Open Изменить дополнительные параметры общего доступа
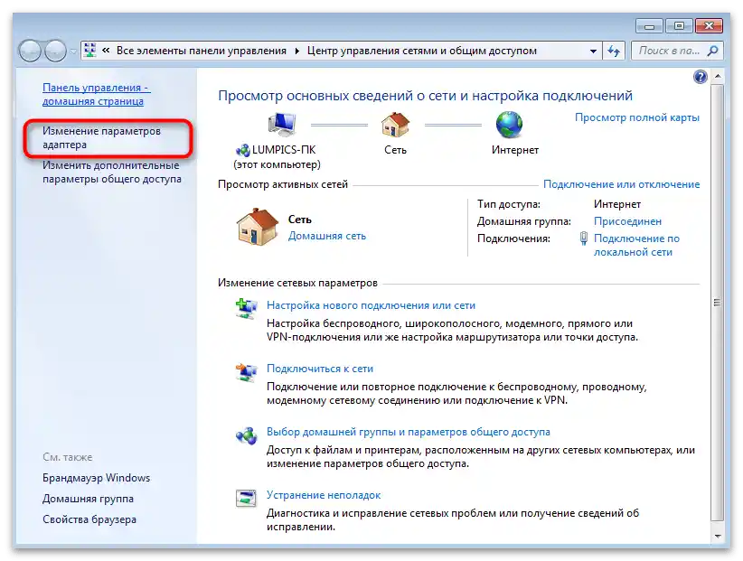This screenshot has height=561, width=743. tap(112, 172)
